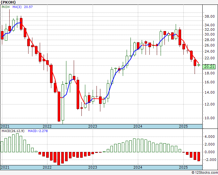Viewport: 218px width, 175px height.
Task: Click the 2.000 MACD axis label
Action: (210, 145)
